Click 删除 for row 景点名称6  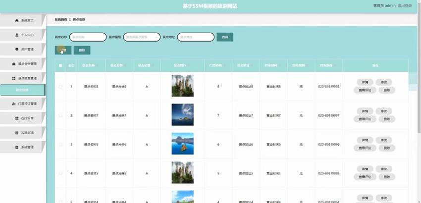[x=387, y=148]
